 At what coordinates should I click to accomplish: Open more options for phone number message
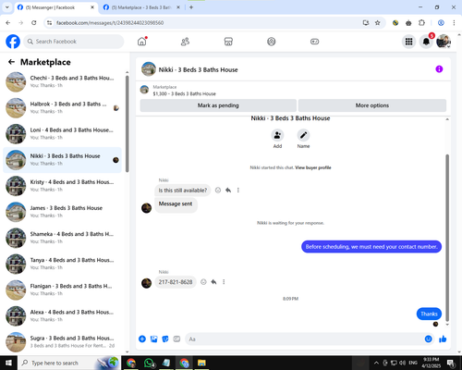point(224,282)
